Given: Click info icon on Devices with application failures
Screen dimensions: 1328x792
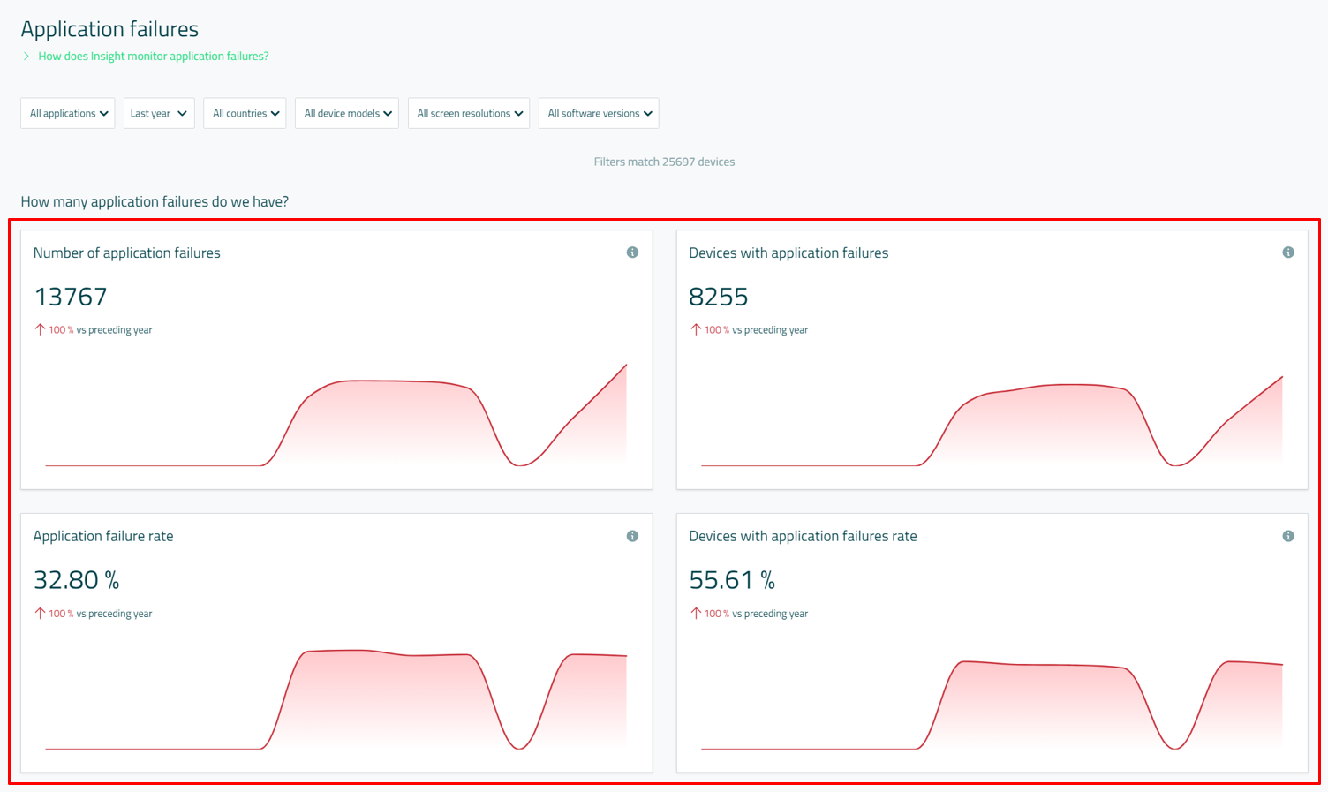Looking at the screenshot, I should tap(1288, 253).
